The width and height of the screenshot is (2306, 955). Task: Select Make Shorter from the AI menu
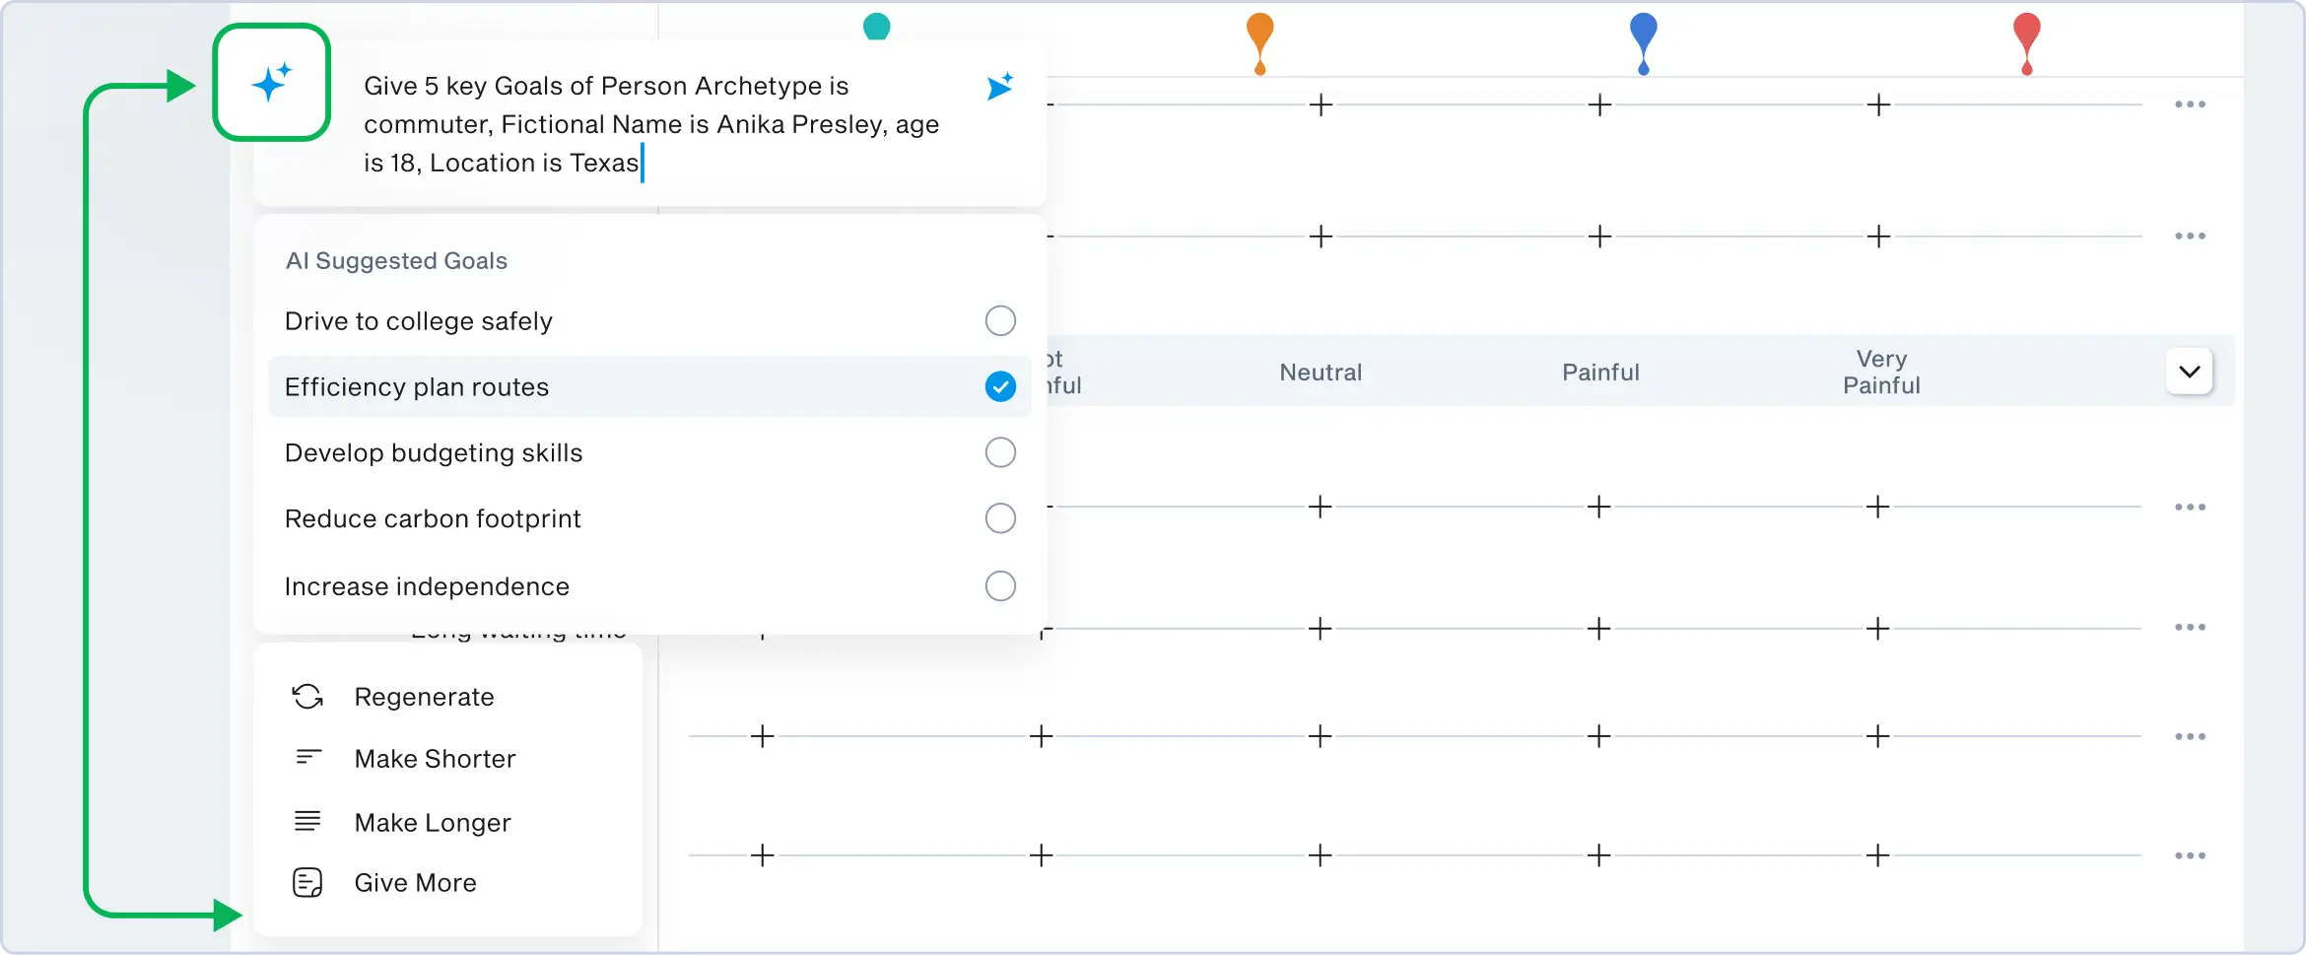pos(435,759)
